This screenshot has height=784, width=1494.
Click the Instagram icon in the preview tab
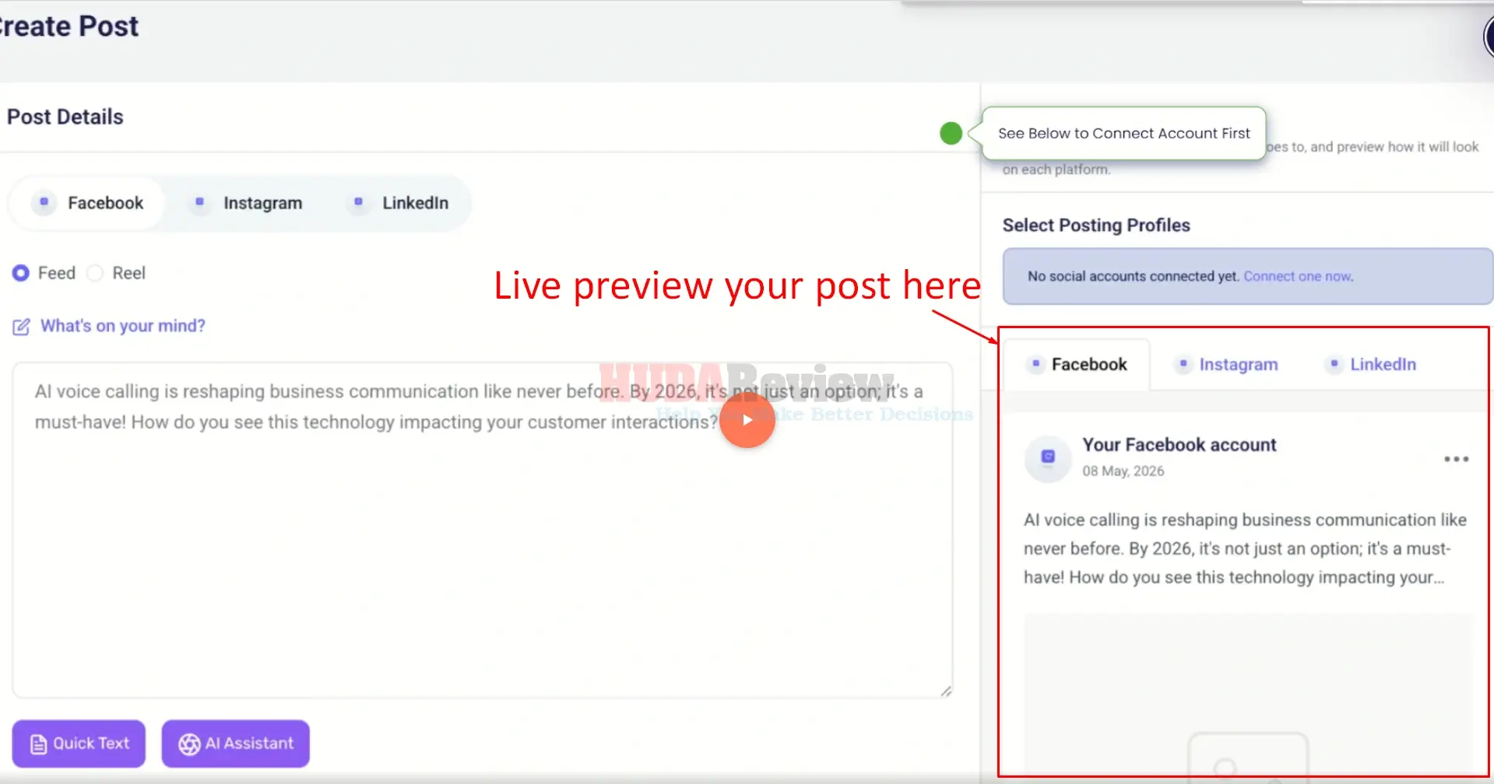(x=1183, y=363)
